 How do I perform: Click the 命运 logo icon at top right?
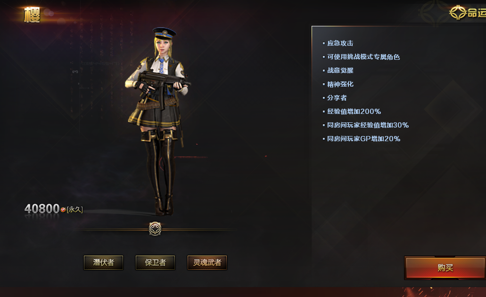[458, 13]
